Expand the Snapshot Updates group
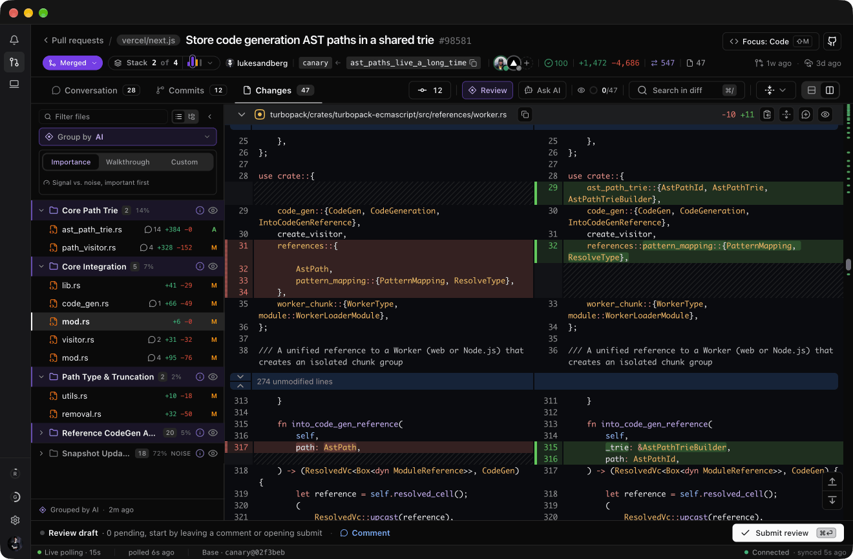Screen dimensions: 853x559 [x=41, y=454]
